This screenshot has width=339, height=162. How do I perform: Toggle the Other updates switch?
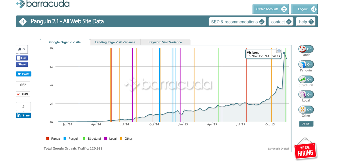(x=306, y=110)
